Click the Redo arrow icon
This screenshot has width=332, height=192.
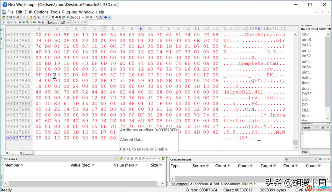(46, 17)
